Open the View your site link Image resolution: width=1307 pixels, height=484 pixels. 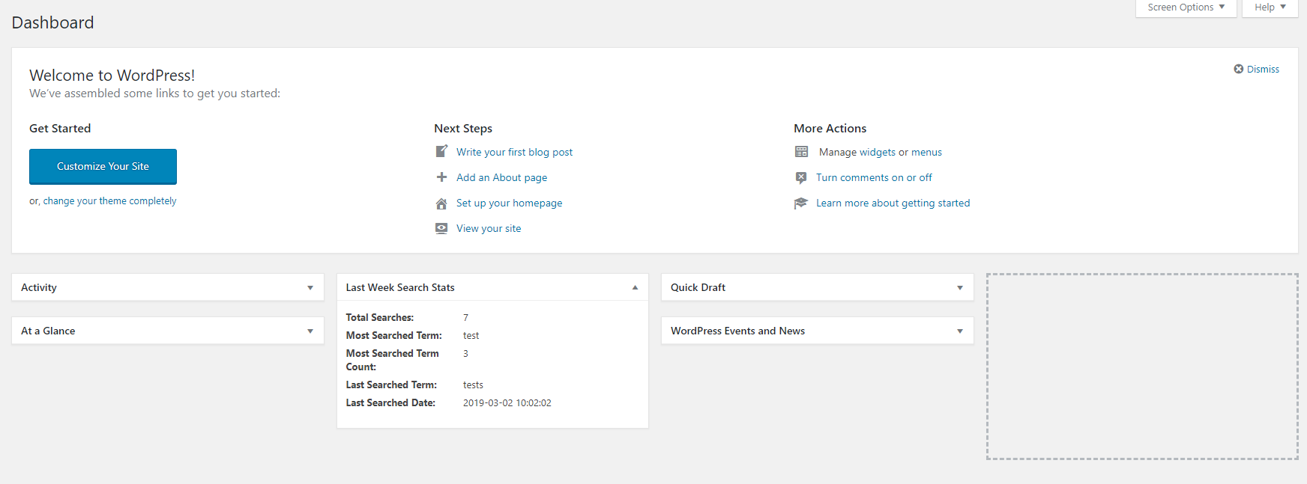coord(489,228)
